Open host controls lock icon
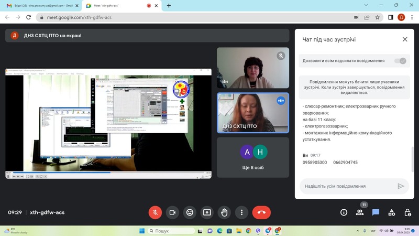 407,212
